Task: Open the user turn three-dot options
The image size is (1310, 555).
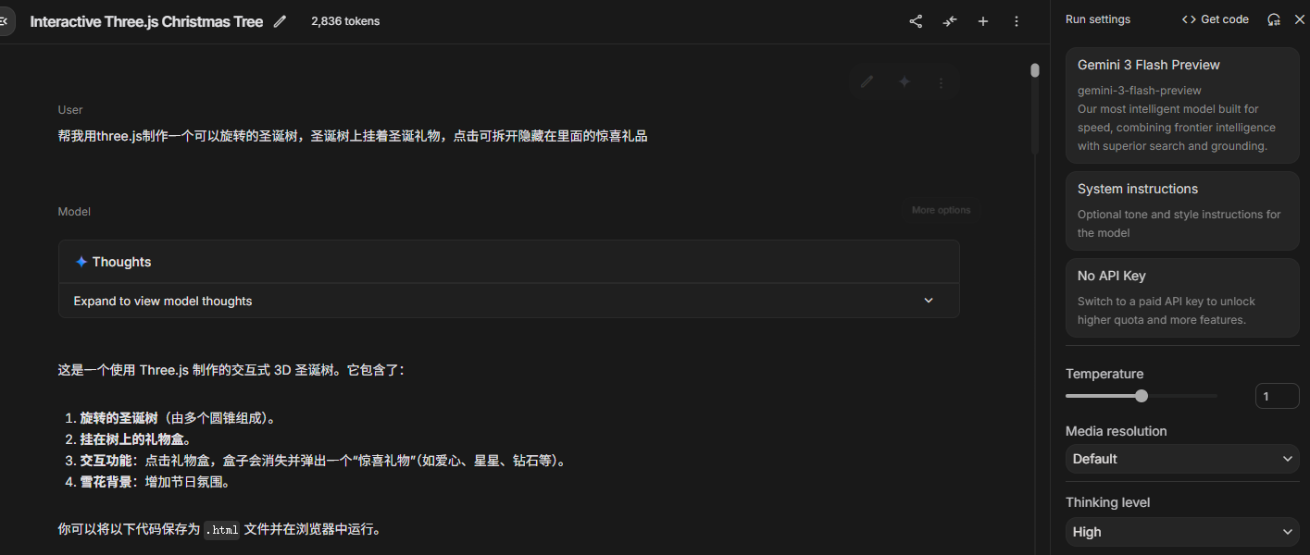Action: (942, 82)
